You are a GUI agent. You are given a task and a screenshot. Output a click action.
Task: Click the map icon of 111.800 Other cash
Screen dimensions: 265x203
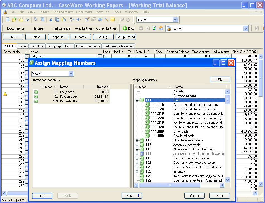click(x=147, y=131)
